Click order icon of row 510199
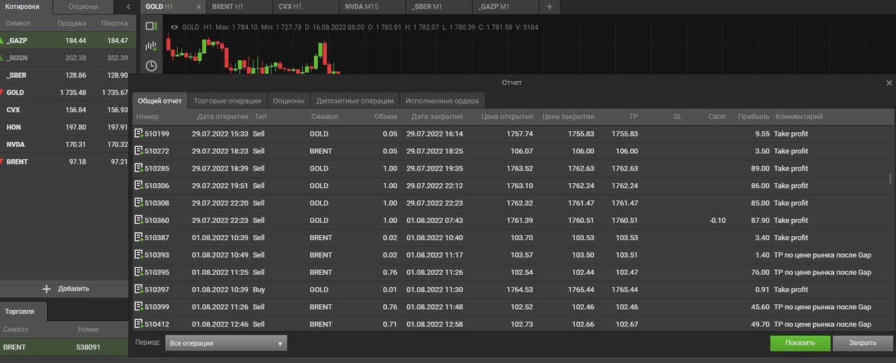Image resolution: width=896 pixels, height=363 pixels. coord(139,134)
